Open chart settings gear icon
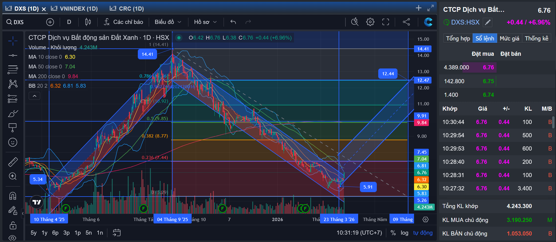This screenshot has width=556, height=242. (x=370, y=22)
